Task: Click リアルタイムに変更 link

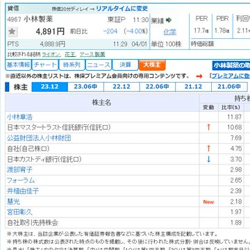Action: pyautogui.click(x=122, y=8)
